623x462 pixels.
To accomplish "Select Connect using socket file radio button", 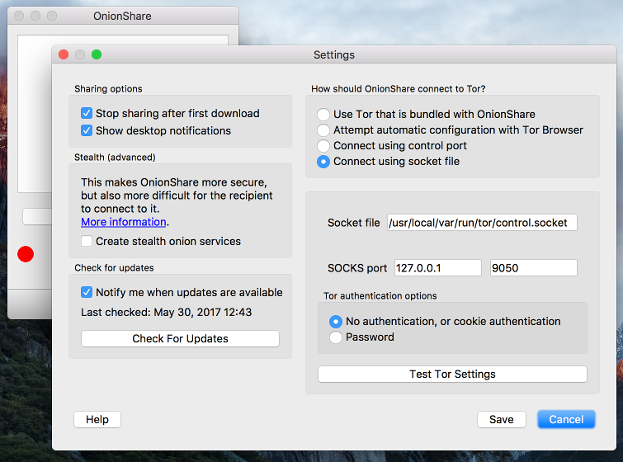I will click(x=323, y=162).
